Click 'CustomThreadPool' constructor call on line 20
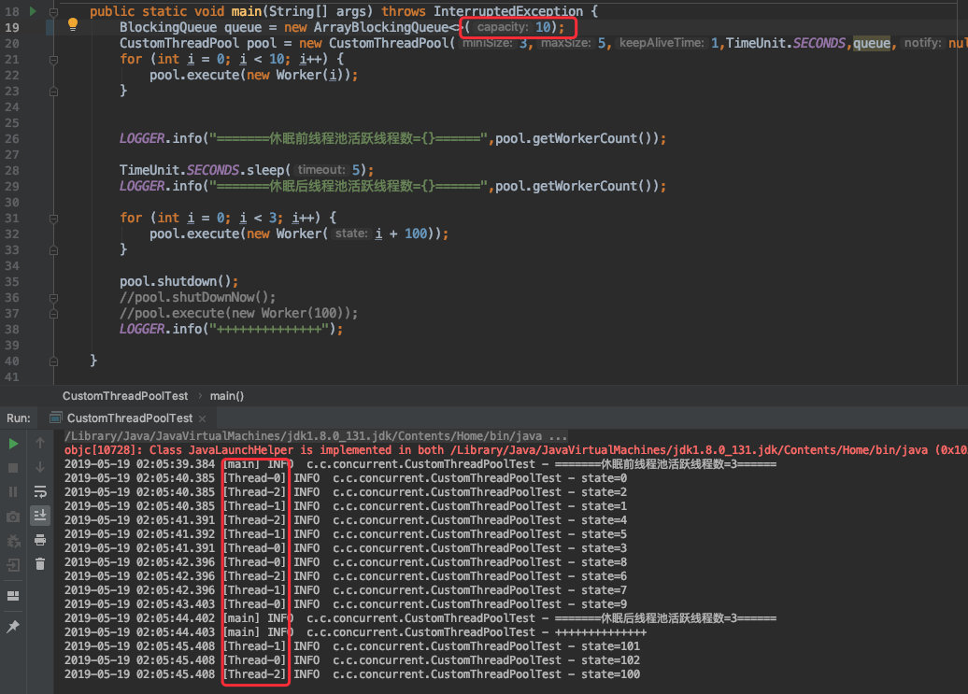This screenshot has height=694, width=968. [x=389, y=43]
